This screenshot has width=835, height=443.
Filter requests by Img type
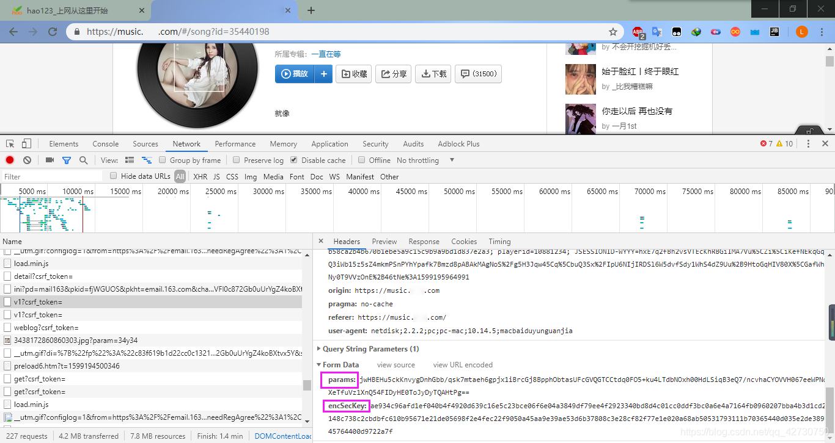click(251, 177)
